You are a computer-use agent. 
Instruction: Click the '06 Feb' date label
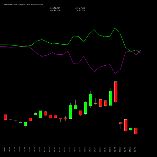pos(135,149)
